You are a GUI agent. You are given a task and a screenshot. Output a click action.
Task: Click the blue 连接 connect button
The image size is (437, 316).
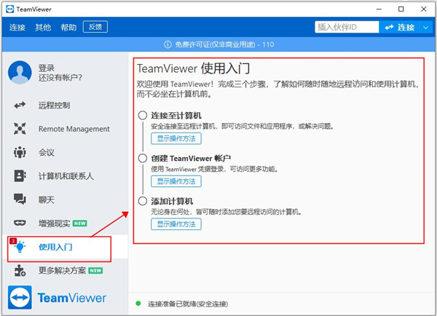[399, 28]
